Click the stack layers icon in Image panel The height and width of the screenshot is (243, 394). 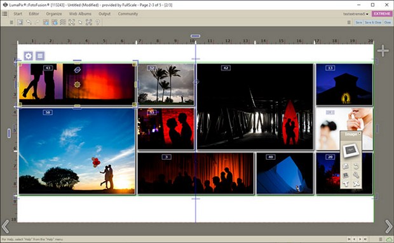(346, 166)
